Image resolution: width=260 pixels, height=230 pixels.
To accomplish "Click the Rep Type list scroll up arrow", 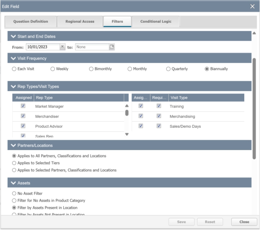I will (127, 106).
